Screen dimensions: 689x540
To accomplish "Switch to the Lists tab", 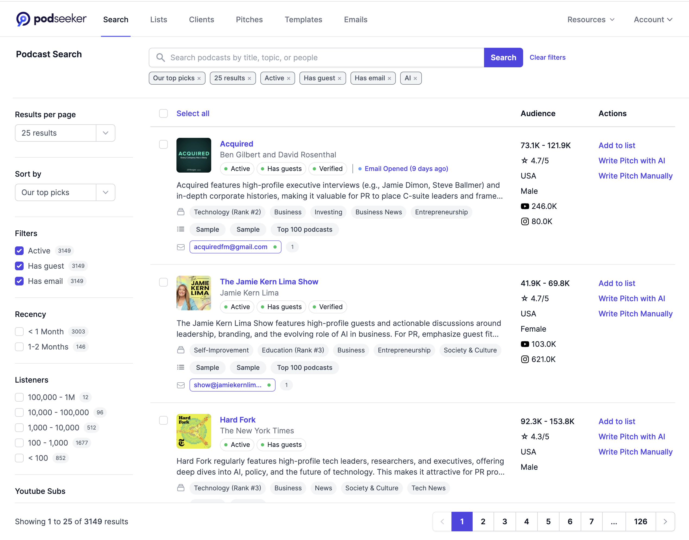I will point(159,19).
